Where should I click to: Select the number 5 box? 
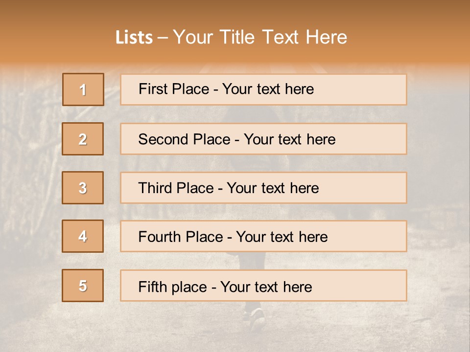(83, 286)
